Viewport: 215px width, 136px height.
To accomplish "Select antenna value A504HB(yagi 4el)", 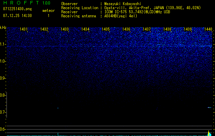I will tap(121, 16).
